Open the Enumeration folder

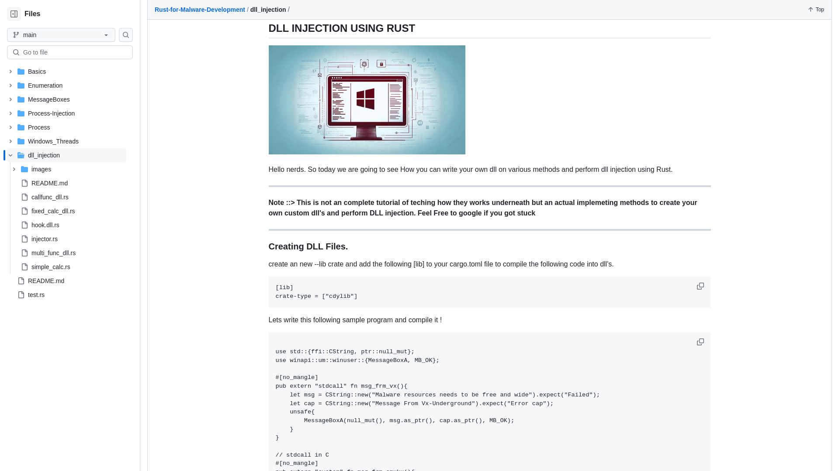(45, 85)
